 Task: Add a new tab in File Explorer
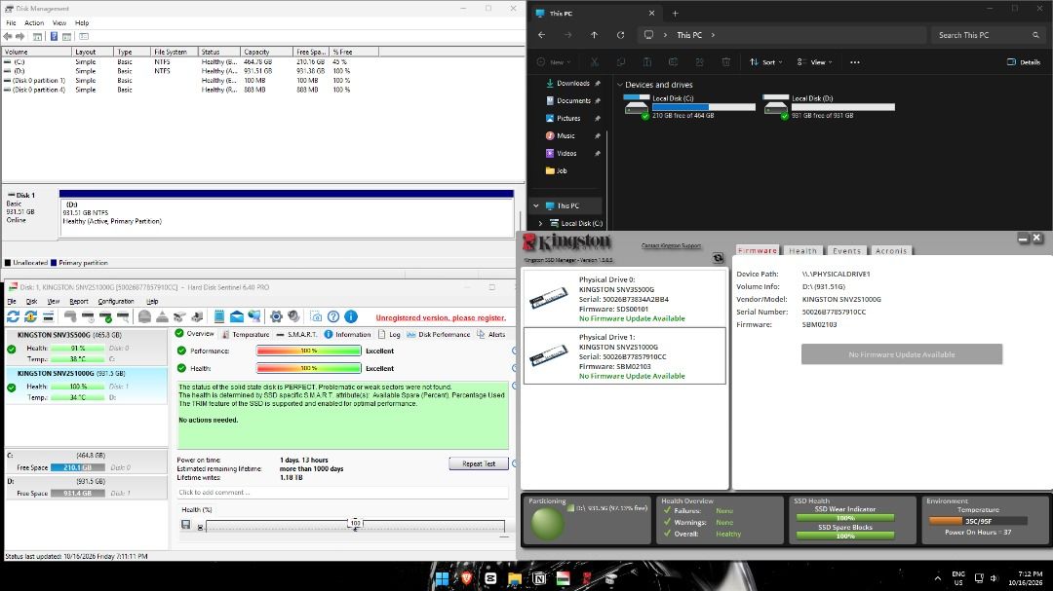click(676, 14)
